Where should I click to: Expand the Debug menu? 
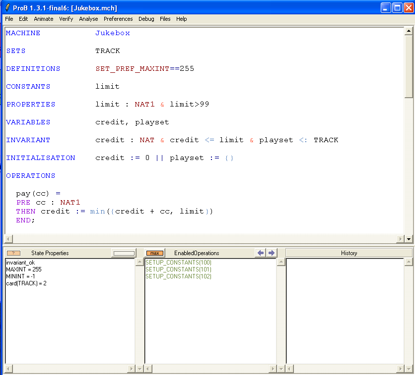pos(146,19)
